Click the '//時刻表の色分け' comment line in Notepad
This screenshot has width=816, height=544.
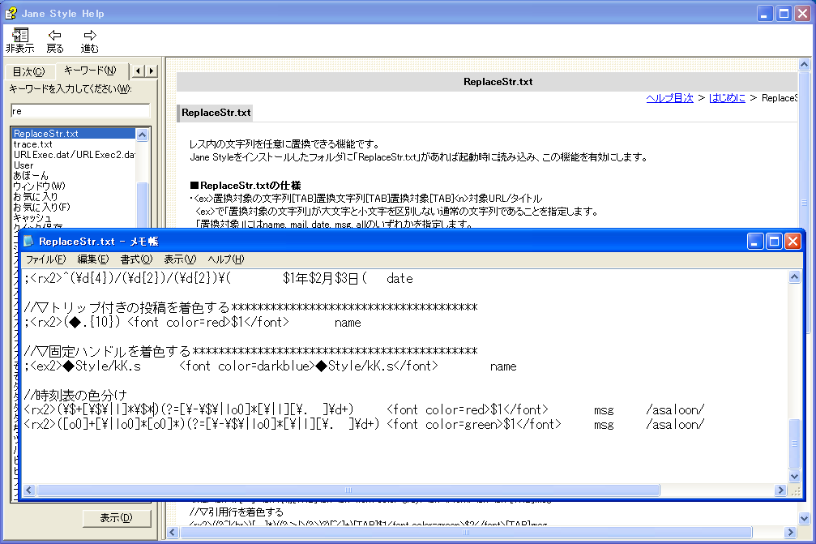click(x=75, y=395)
